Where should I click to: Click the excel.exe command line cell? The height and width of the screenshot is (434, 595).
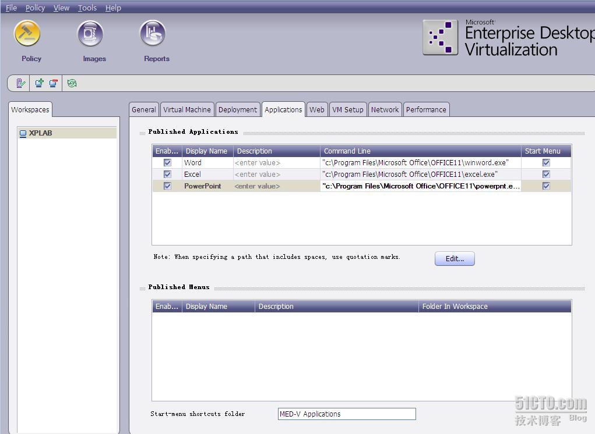pyautogui.click(x=421, y=174)
